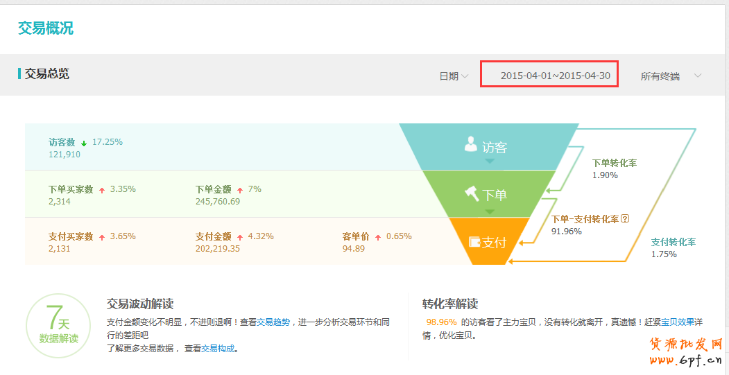The height and width of the screenshot is (375, 729).
Task: Click the 支付转化率 label
Action: click(x=673, y=242)
